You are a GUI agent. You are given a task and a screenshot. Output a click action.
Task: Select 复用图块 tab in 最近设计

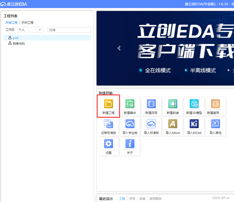pyautogui.click(x=156, y=199)
